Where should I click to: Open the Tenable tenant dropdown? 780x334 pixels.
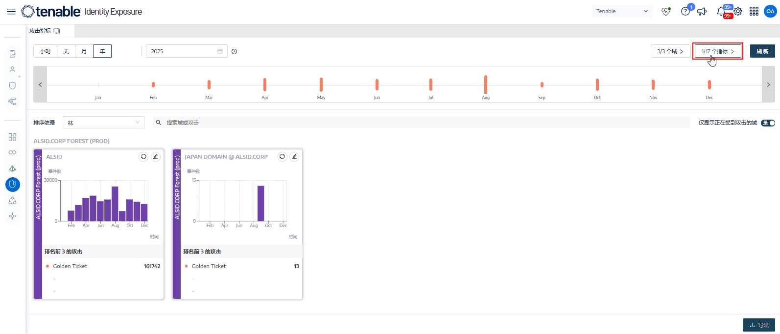[622, 11]
